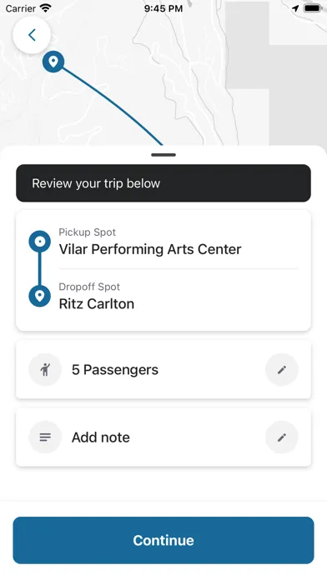Tap the pickup spot circle icon
Screen dimensions: 327x580
pos(40,242)
